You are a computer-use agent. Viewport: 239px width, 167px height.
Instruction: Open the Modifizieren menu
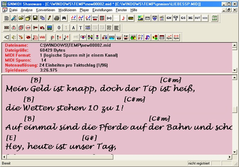pyautogui.click(x=67, y=10)
